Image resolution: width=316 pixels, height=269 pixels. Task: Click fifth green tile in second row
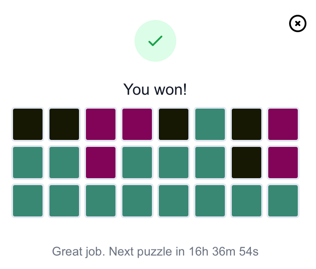pyautogui.click(x=210, y=163)
